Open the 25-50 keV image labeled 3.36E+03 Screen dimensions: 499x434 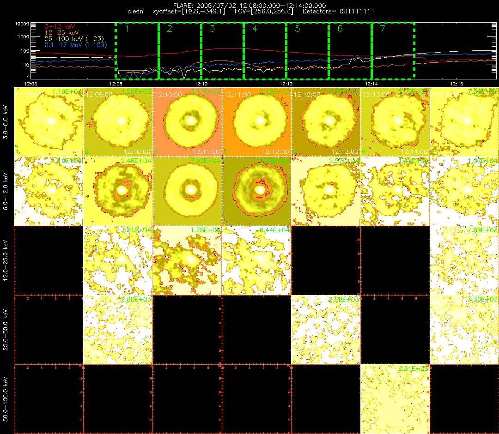click(464, 330)
